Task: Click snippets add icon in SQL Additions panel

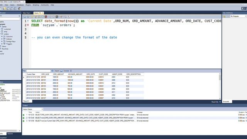Action: (224, 16)
